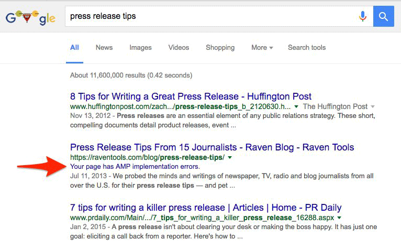Switch to the News tab

coord(104,48)
